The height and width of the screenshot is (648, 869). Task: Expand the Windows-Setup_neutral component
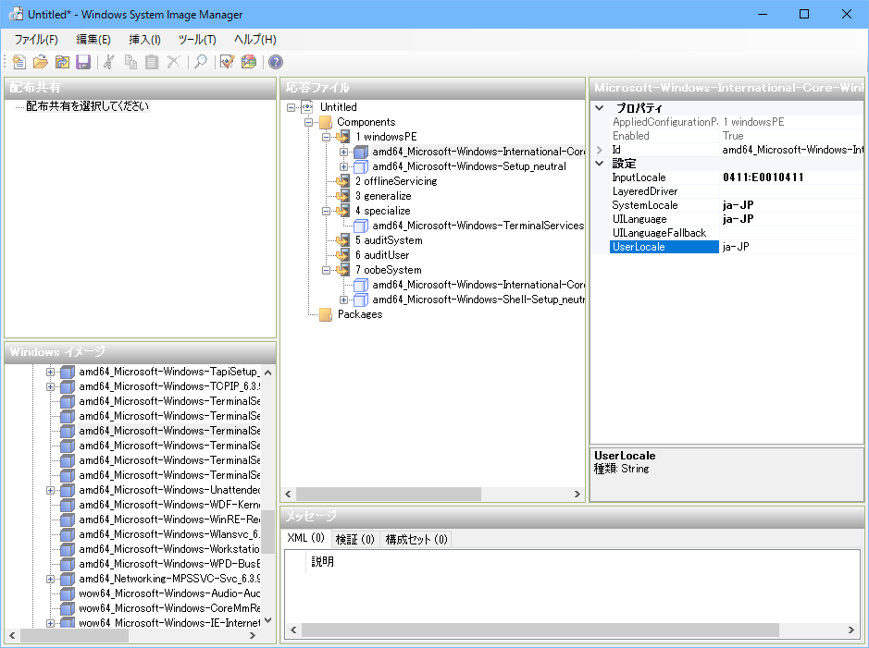(343, 166)
